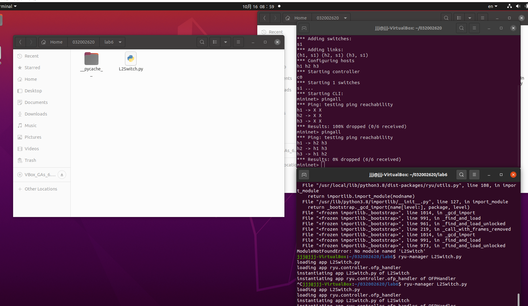This screenshot has height=306, width=528.
Task: Click the scrollbar in lab6 terminal
Action: click(518, 299)
